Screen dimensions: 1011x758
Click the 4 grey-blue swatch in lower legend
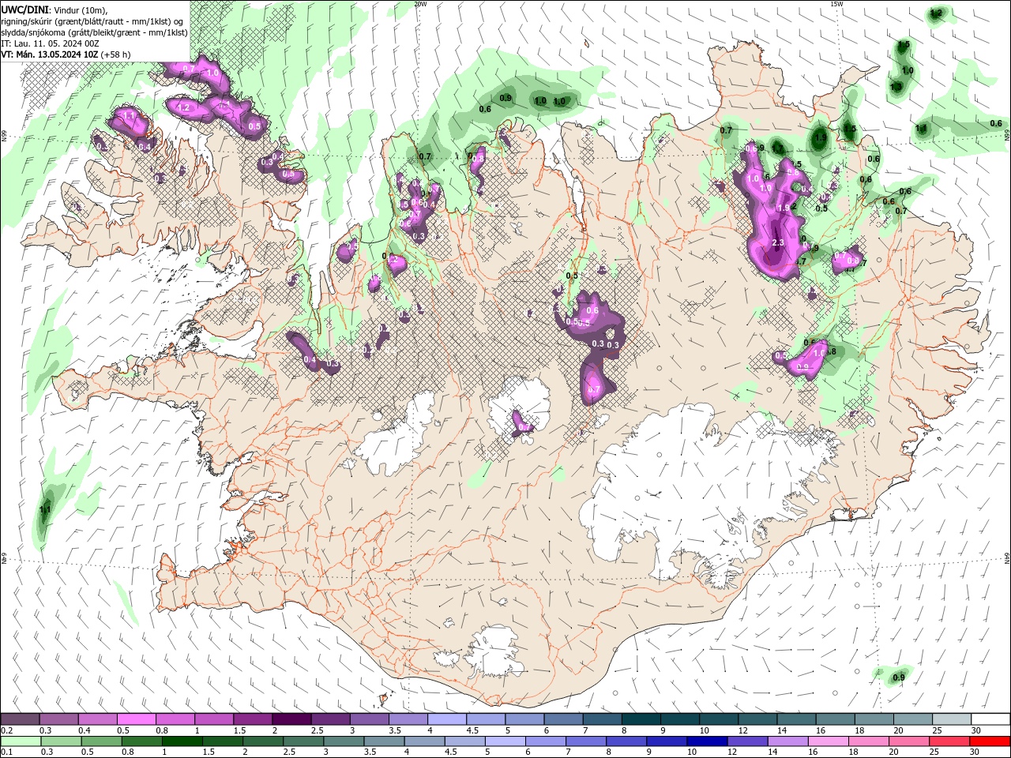423,741
